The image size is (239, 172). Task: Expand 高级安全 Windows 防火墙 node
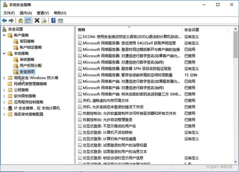click(x=4, y=78)
